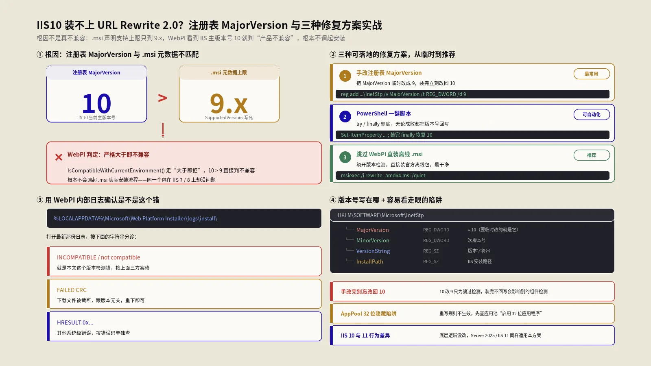Click the IIS 安装路径 description
Image resolution: width=651 pixels, height=366 pixels.
click(x=480, y=261)
